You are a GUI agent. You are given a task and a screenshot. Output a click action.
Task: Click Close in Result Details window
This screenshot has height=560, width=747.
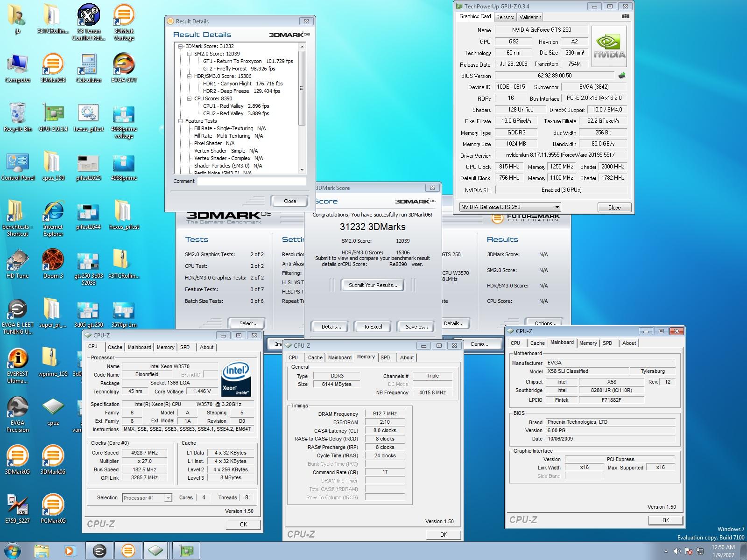tap(290, 201)
